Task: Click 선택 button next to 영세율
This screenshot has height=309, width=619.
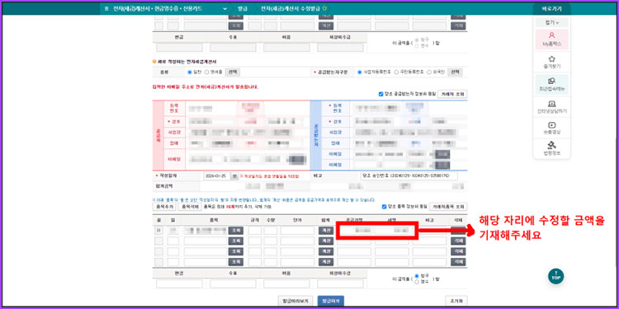Action: [x=233, y=73]
